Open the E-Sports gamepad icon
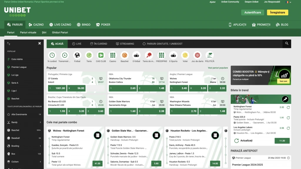 [x=173, y=55]
